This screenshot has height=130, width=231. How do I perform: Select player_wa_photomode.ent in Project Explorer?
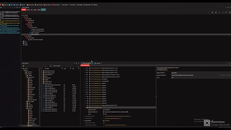click(38, 31)
